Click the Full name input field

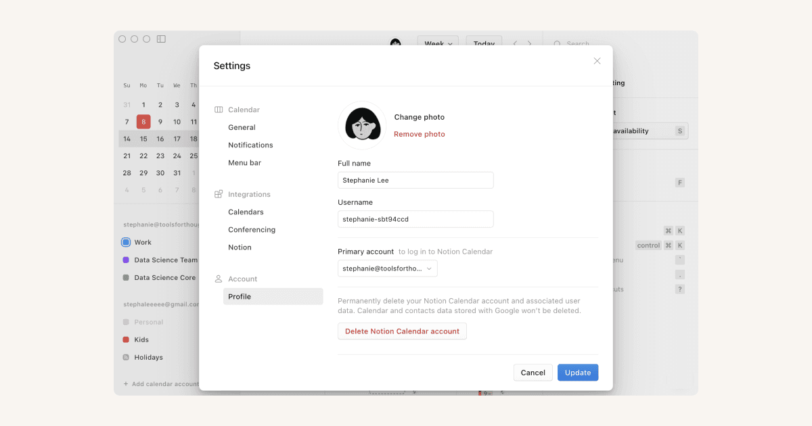click(415, 180)
